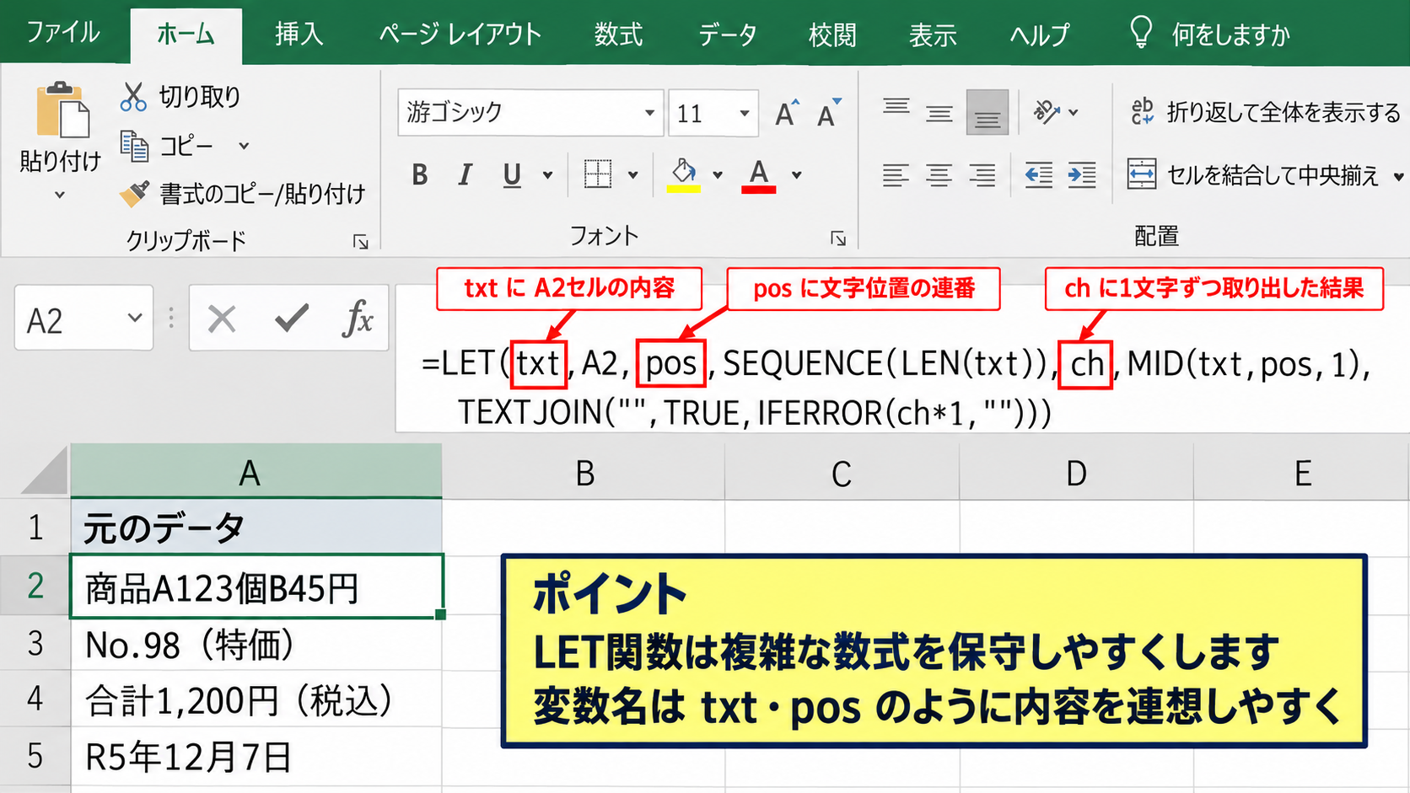Increase indent
The image size is (1410, 793).
(1082, 175)
